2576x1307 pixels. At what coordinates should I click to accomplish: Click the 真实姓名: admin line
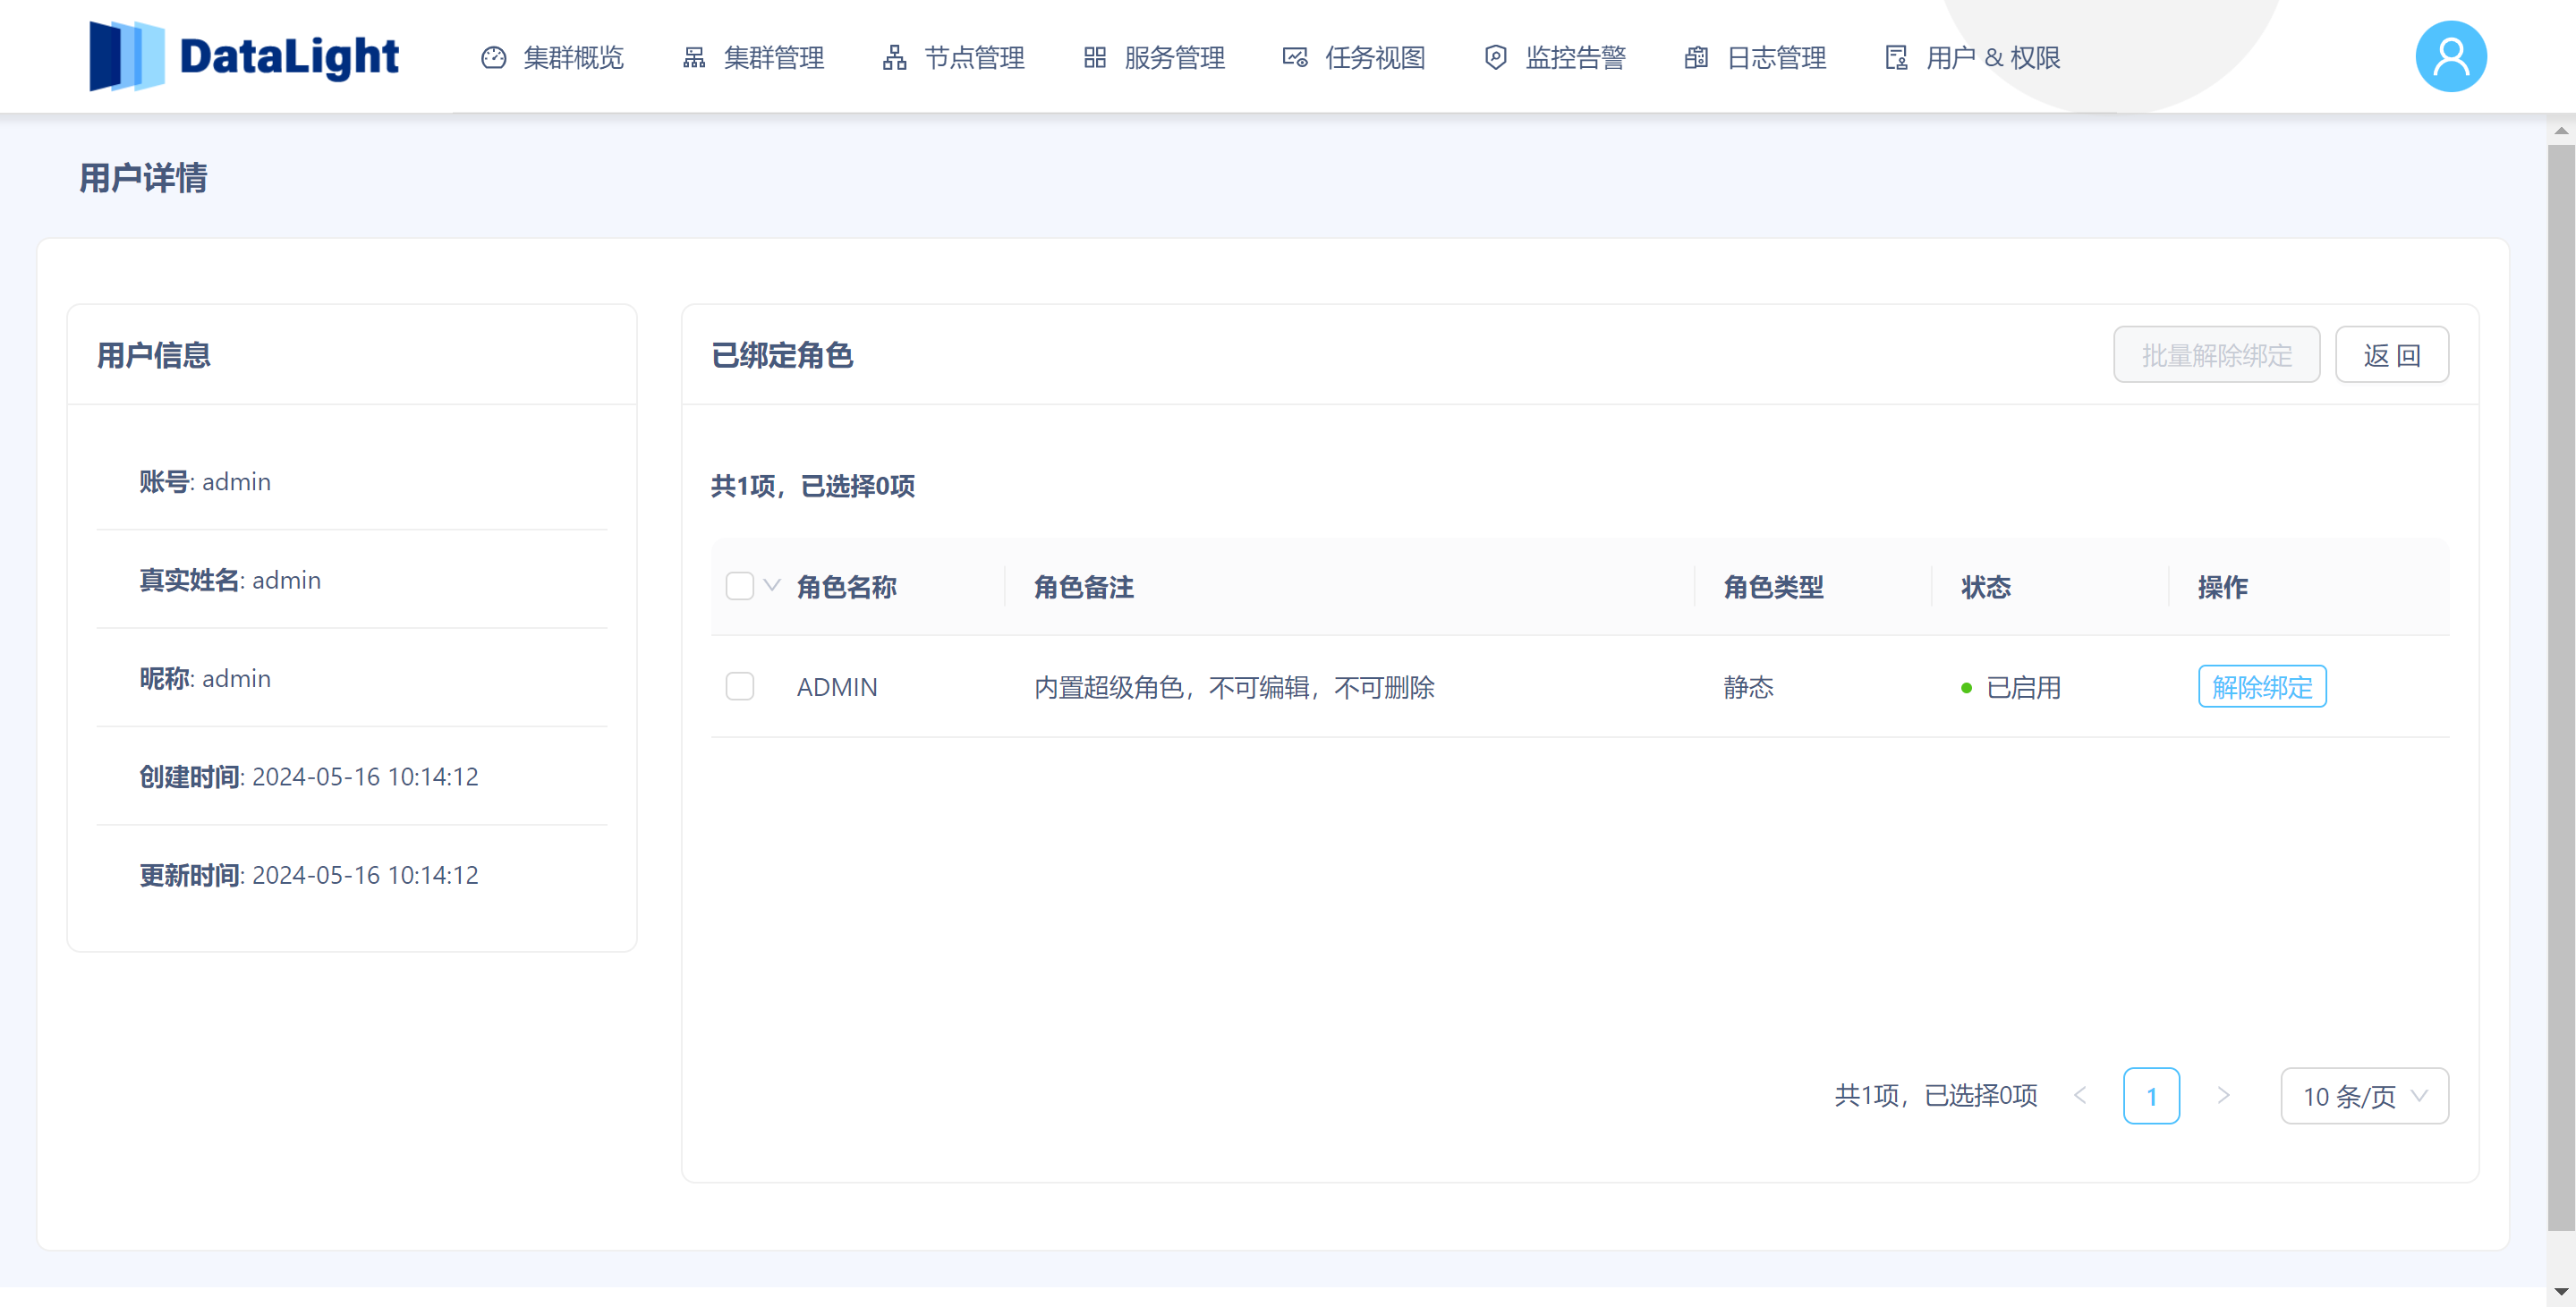(230, 580)
